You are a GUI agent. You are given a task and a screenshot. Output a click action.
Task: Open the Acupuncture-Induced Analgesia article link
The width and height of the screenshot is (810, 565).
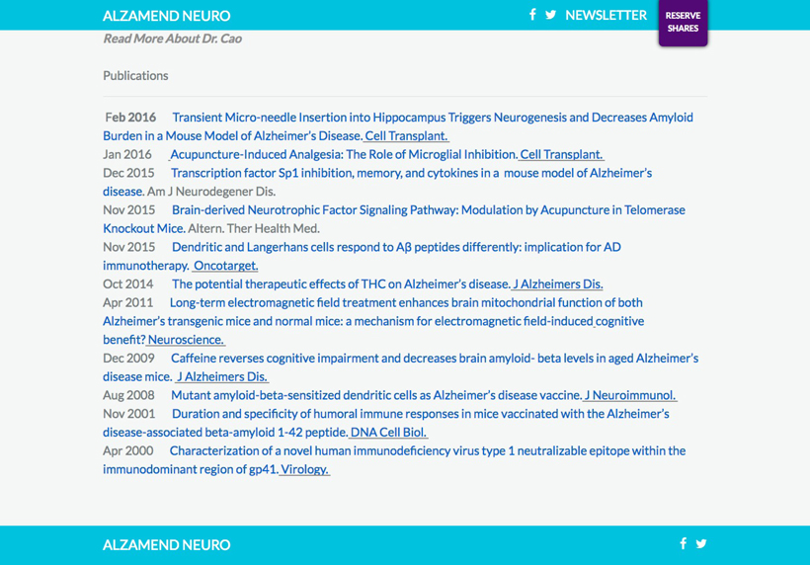pos(344,154)
